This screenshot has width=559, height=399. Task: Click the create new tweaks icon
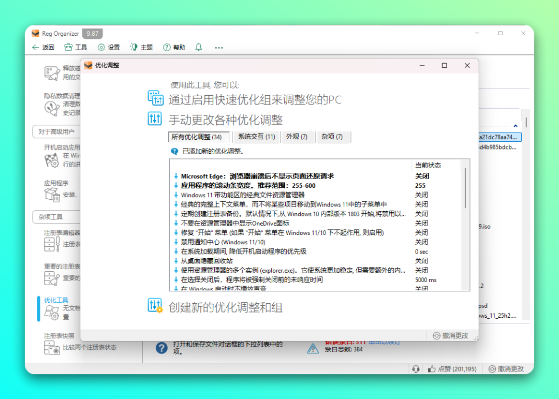click(155, 306)
